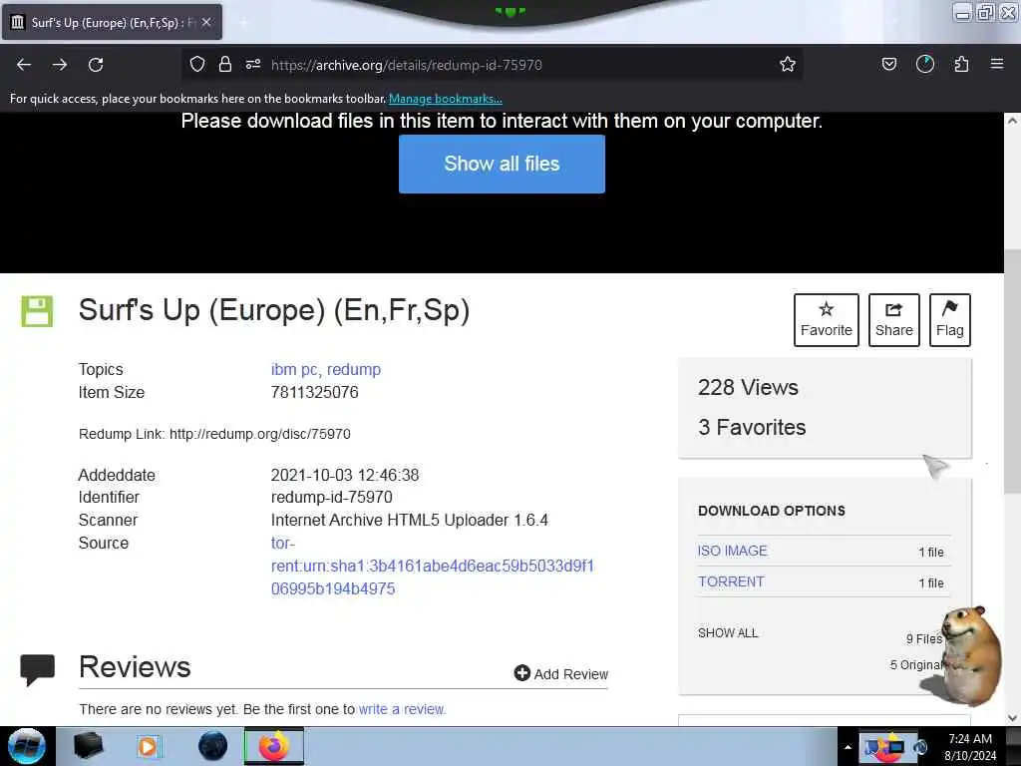
Task: Open the torrent urn sha1 source link
Action: [x=433, y=566]
